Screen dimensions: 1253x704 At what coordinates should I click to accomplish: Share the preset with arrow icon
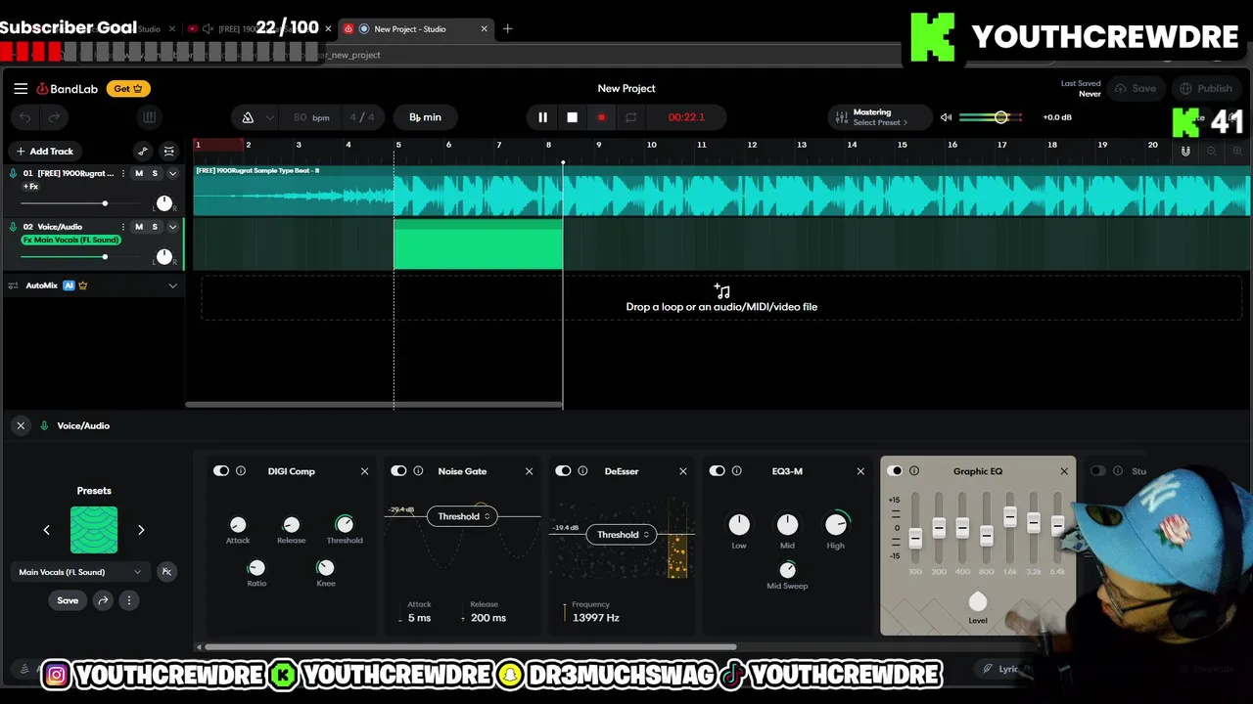[103, 600]
